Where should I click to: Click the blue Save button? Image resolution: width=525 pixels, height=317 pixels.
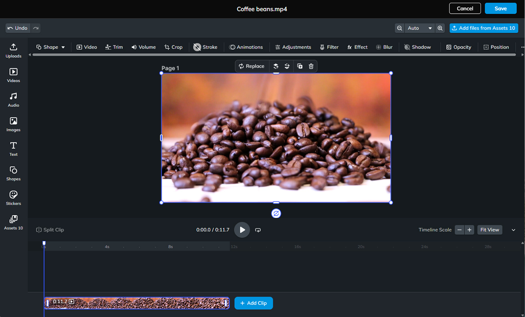(500, 8)
